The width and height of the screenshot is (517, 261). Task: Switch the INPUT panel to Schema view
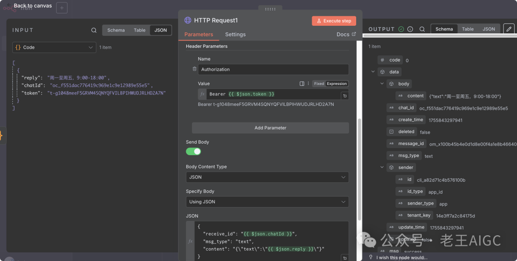click(116, 30)
